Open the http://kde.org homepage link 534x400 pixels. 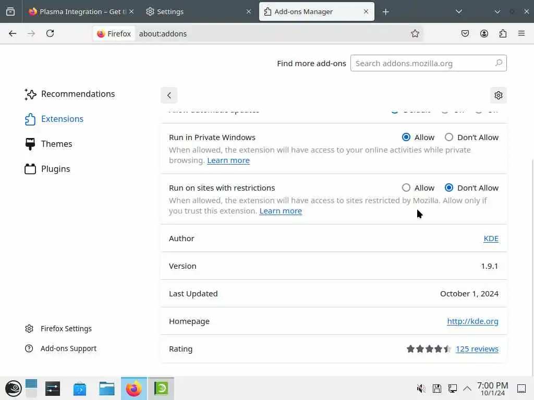[x=472, y=321]
